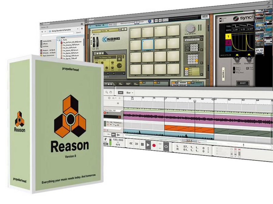This screenshot has height=204, width=273.
Task: Click the magenta slot 2 in Synchronous
Action: tap(228, 43)
